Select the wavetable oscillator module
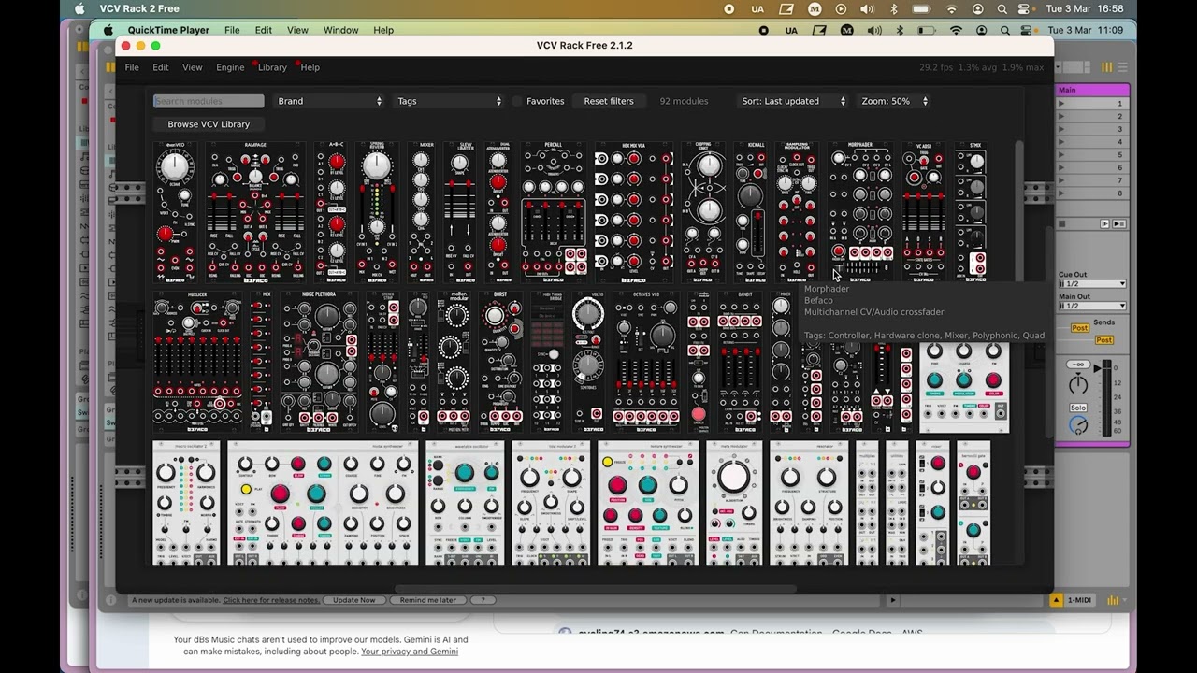The height and width of the screenshot is (673, 1197). pos(465,503)
